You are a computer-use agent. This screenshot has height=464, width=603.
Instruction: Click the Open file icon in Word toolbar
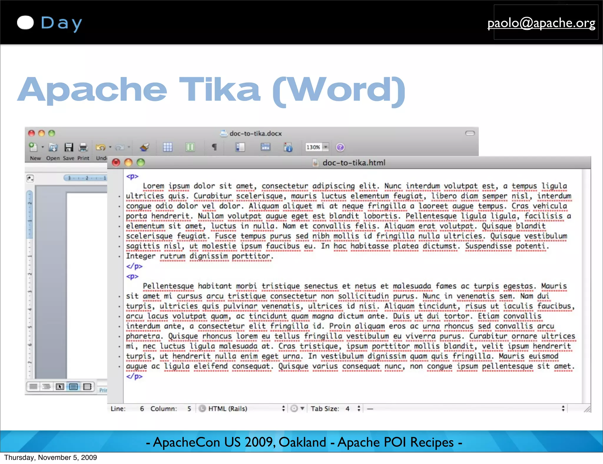pyautogui.click(x=53, y=147)
